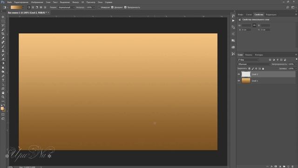Select the Brush tool

tap(3, 47)
